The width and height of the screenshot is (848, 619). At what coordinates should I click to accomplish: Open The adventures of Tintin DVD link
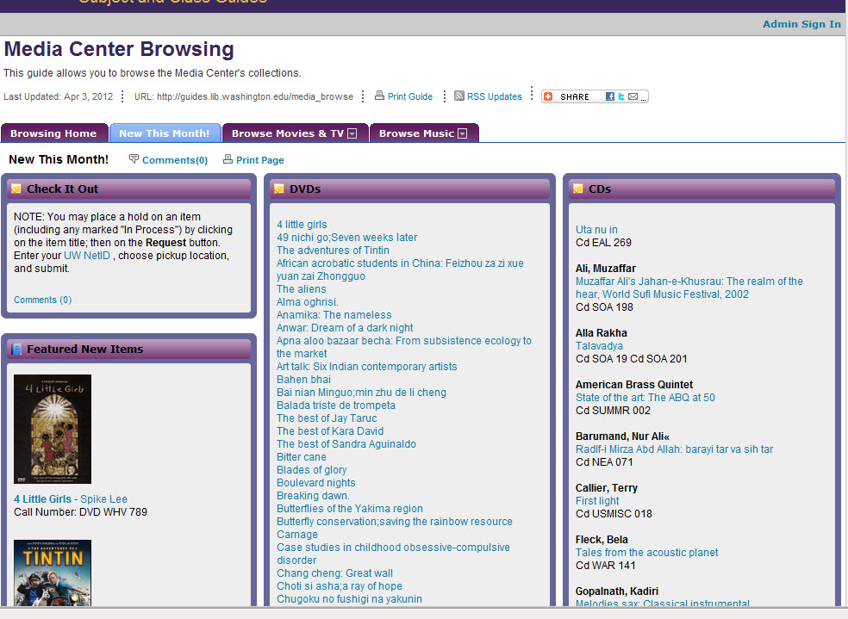pos(333,251)
